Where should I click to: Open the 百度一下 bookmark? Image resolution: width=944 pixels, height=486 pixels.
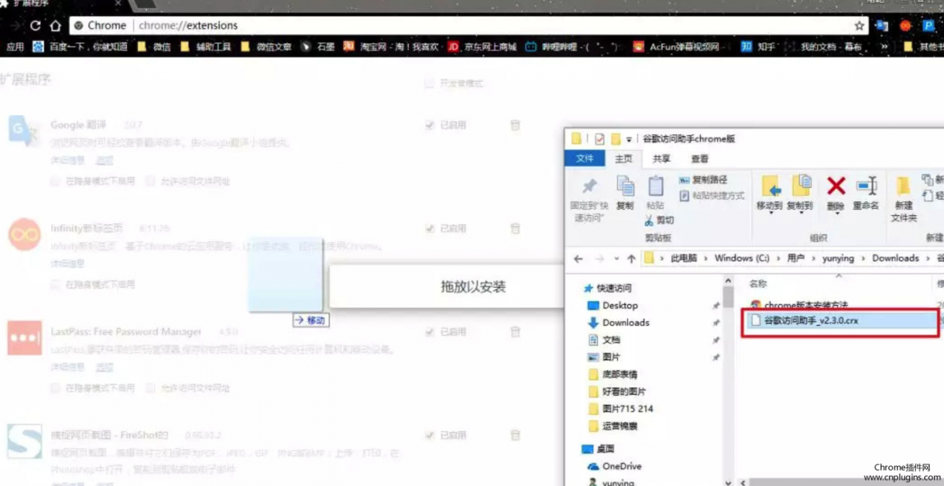[80, 46]
